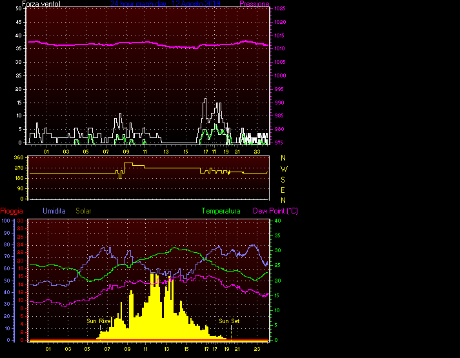Click wind direction axis value "270"
The image size is (460, 358).
point(19,168)
